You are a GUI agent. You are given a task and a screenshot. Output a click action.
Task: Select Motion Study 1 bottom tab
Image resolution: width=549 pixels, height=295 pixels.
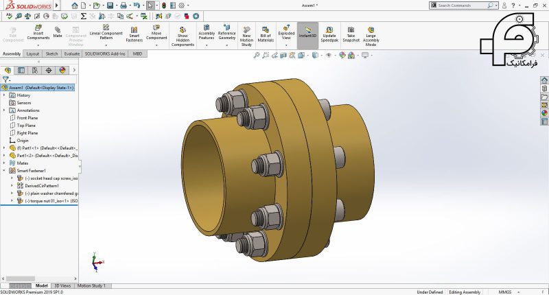(91, 285)
